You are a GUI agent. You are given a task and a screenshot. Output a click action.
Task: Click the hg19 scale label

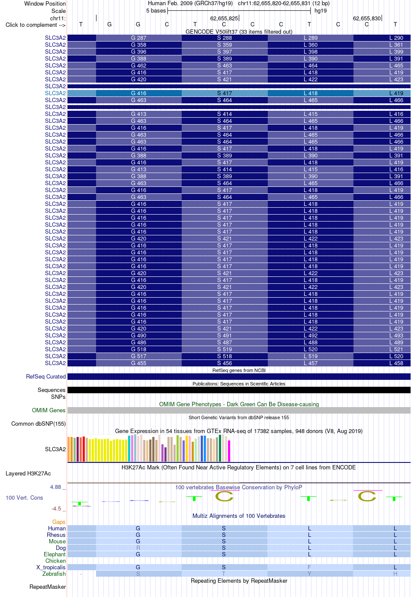click(321, 10)
